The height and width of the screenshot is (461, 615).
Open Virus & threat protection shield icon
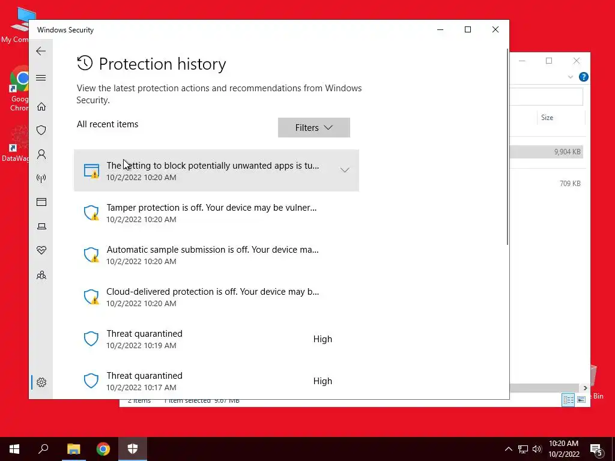[x=41, y=130]
